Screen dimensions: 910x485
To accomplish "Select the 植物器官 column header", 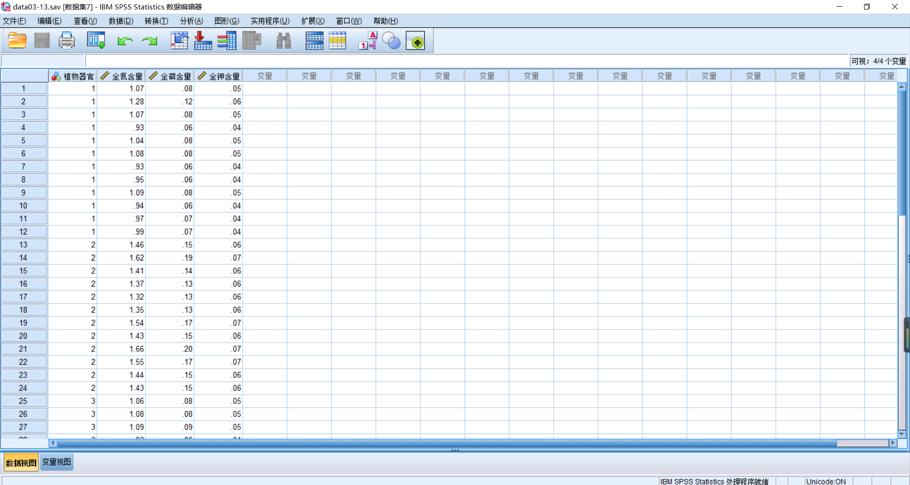I will pos(73,76).
